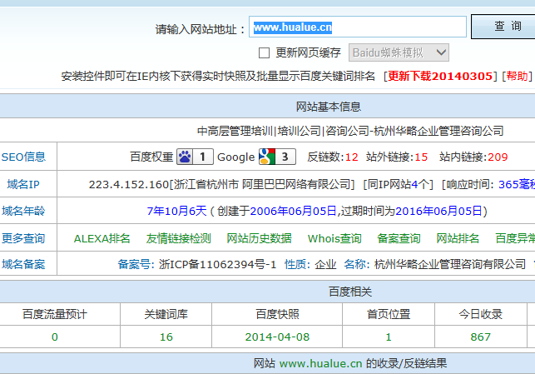Open the 更新下载20140305 link

tap(440, 76)
